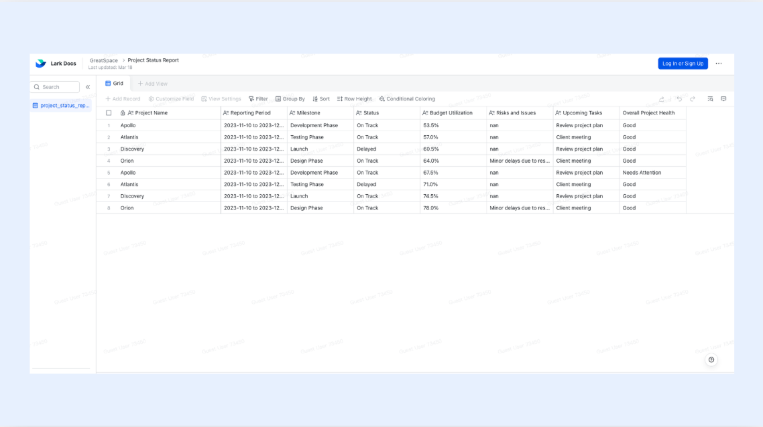Click 'Minor delays due to res...' in row 4
This screenshot has height=427, width=763.
tap(520, 161)
